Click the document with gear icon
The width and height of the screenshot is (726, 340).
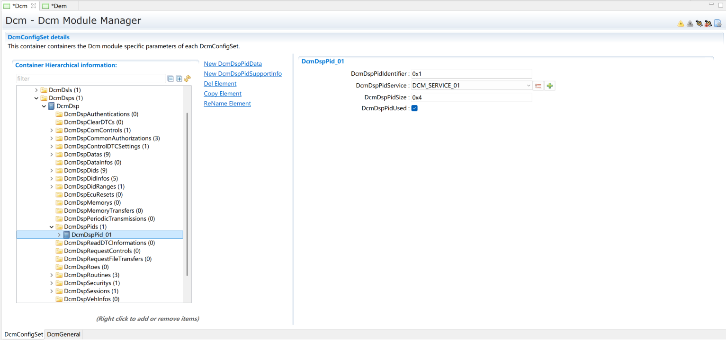pos(717,24)
